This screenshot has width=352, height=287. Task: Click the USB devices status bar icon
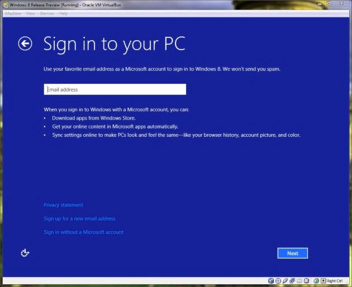285,281
